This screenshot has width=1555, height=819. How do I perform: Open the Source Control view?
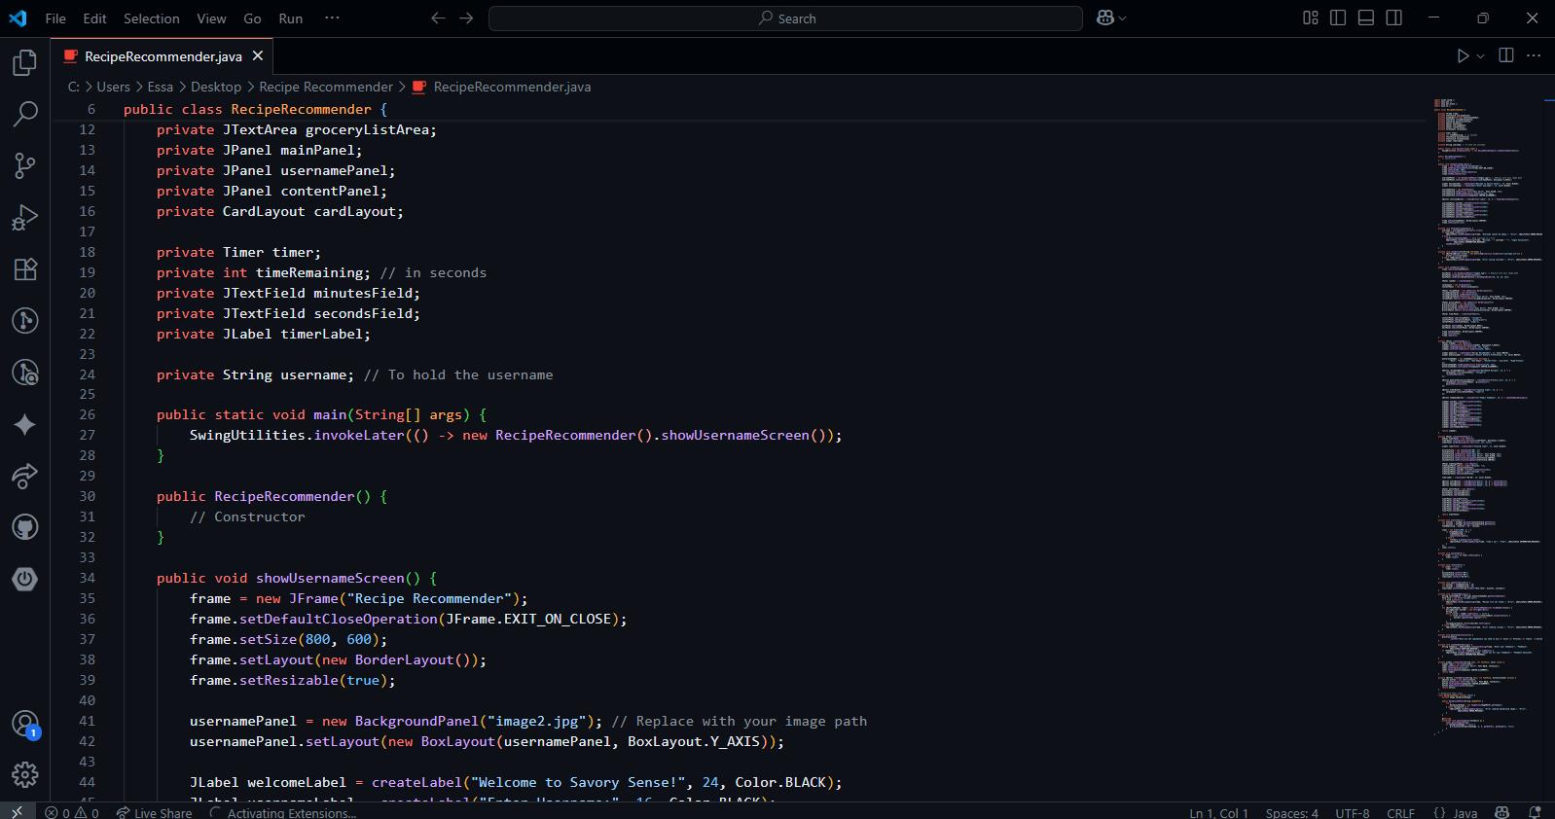[x=24, y=165]
